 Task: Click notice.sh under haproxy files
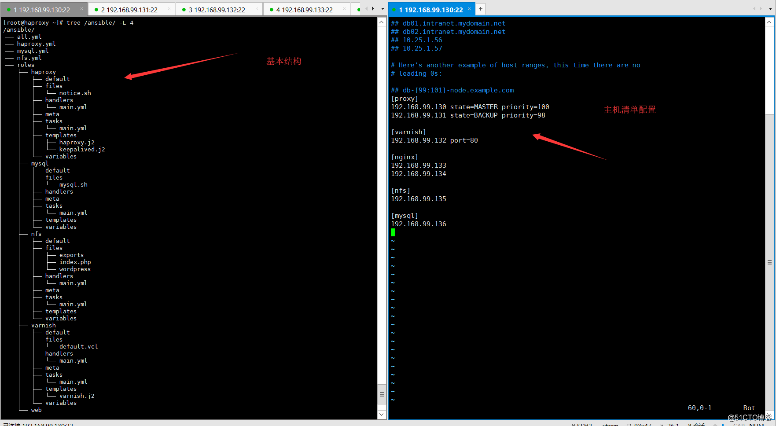click(75, 93)
